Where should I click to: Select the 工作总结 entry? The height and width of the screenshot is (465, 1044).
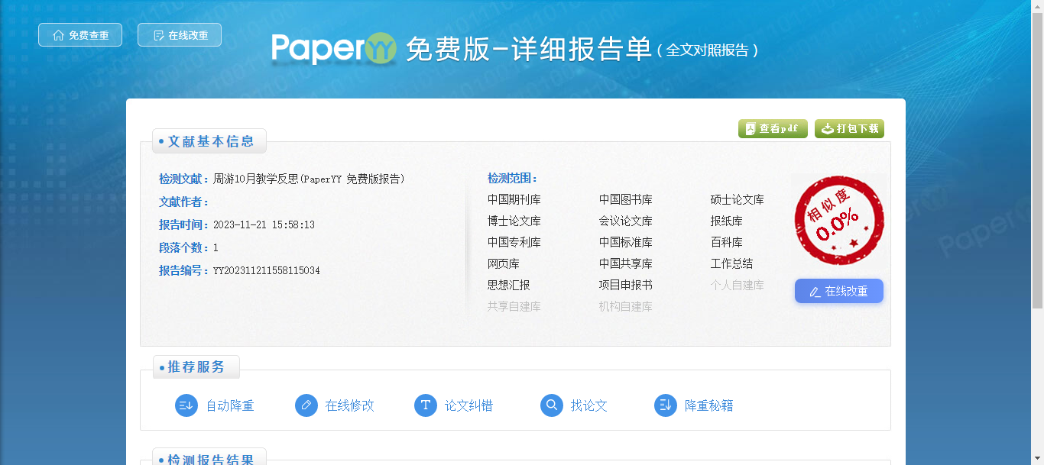point(732,264)
